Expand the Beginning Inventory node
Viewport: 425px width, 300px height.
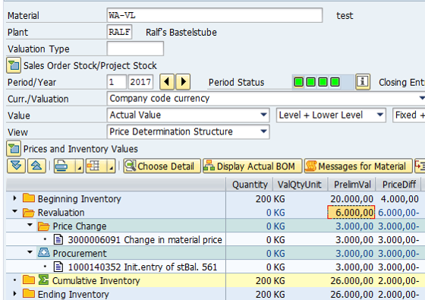point(15,198)
